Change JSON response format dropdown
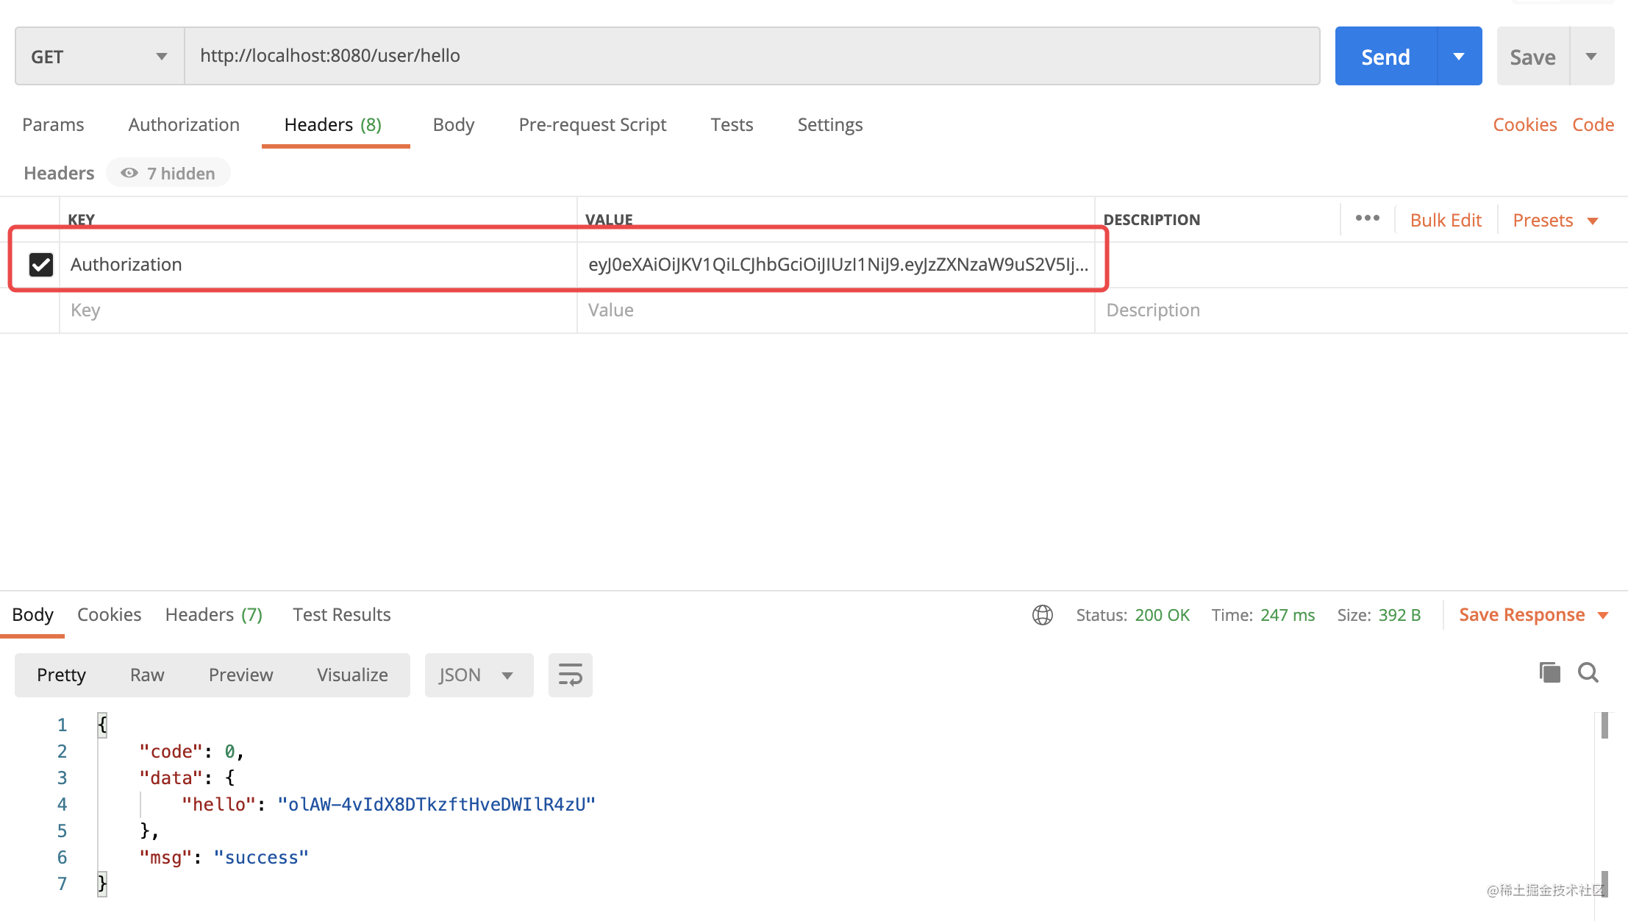The height and width of the screenshot is (921, 1628). pos(478,675)
